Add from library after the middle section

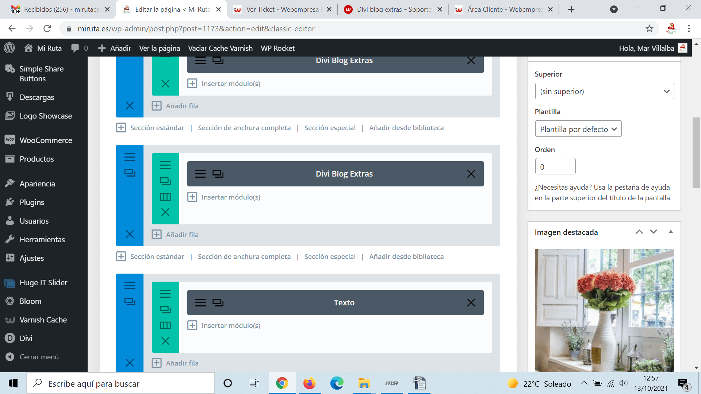[x=406, y=257]
